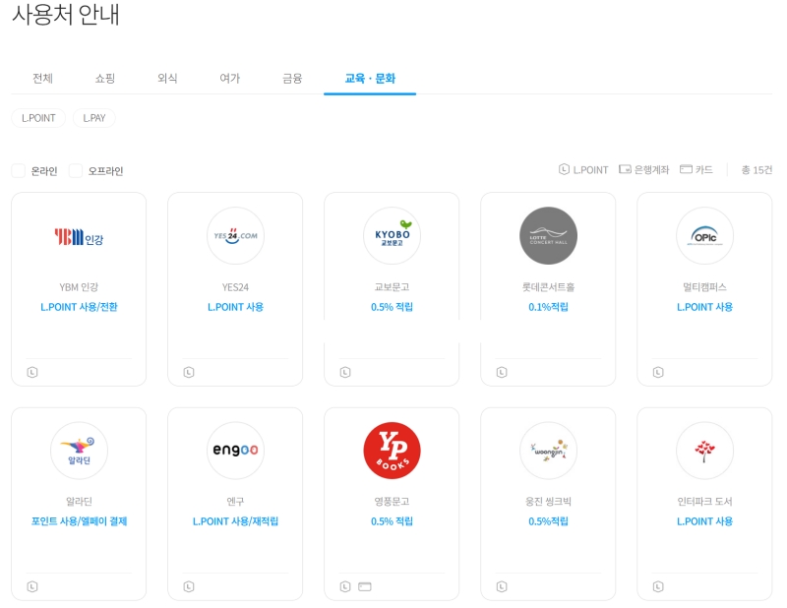This screenshot has height=608, width=787.
Task: Click L.POINT icon in YBM 인강 card
Action: 32,372
